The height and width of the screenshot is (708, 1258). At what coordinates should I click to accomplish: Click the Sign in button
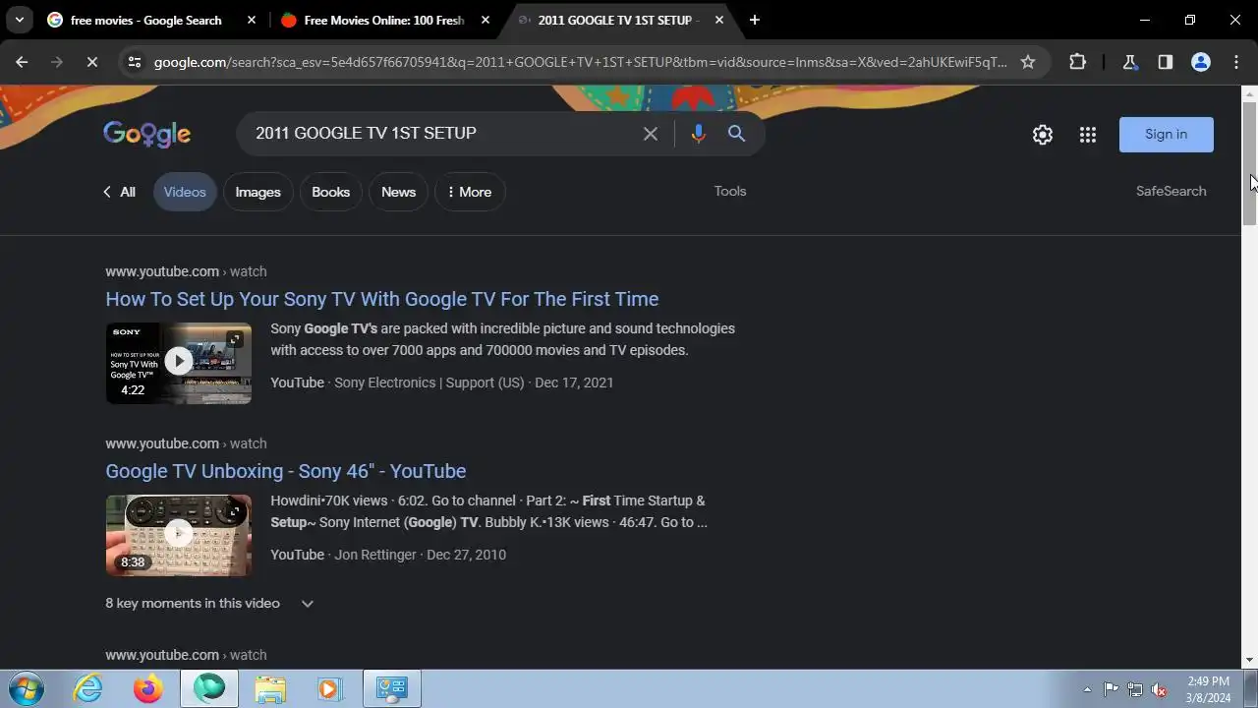tap(1167, 135)
